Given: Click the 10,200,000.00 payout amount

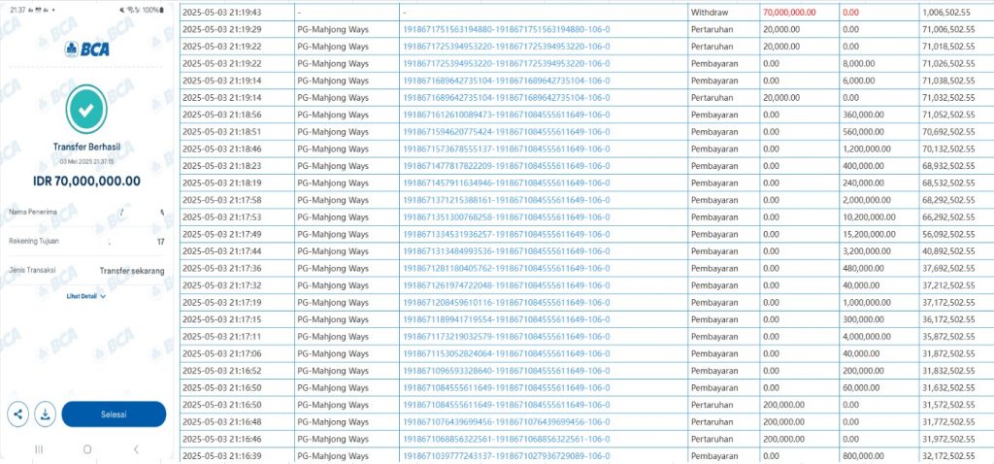Looking at the screenshot, I should click(869, 216).
